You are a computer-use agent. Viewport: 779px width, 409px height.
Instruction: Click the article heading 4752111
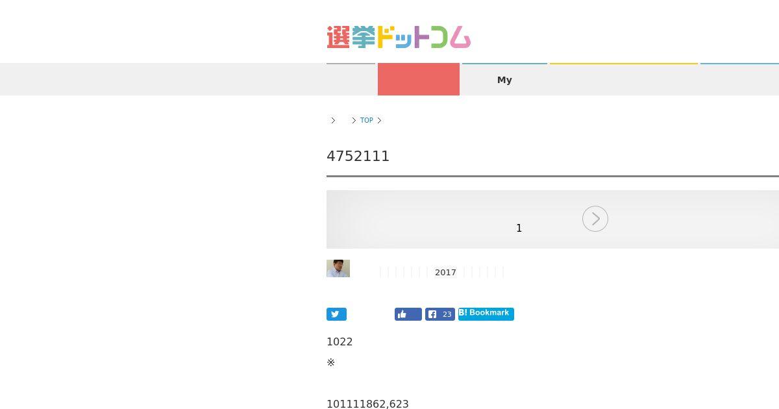(x=358, y=156)
